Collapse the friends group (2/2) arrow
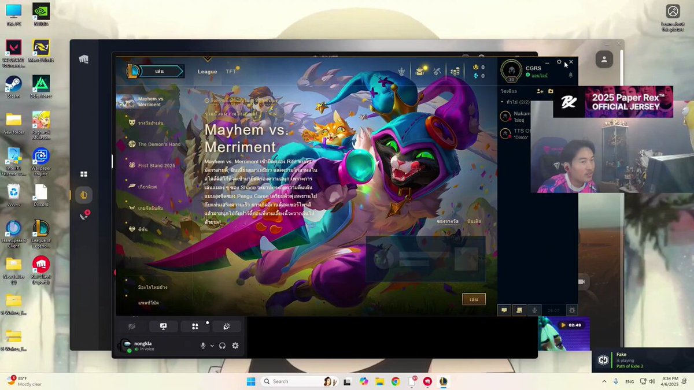 502,102
